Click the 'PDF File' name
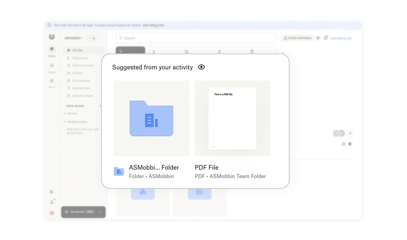407x240 pixels. (207, 167)
